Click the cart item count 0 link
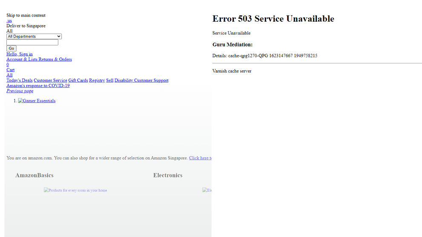The image size is (422, 237). [x=8, y=65]
